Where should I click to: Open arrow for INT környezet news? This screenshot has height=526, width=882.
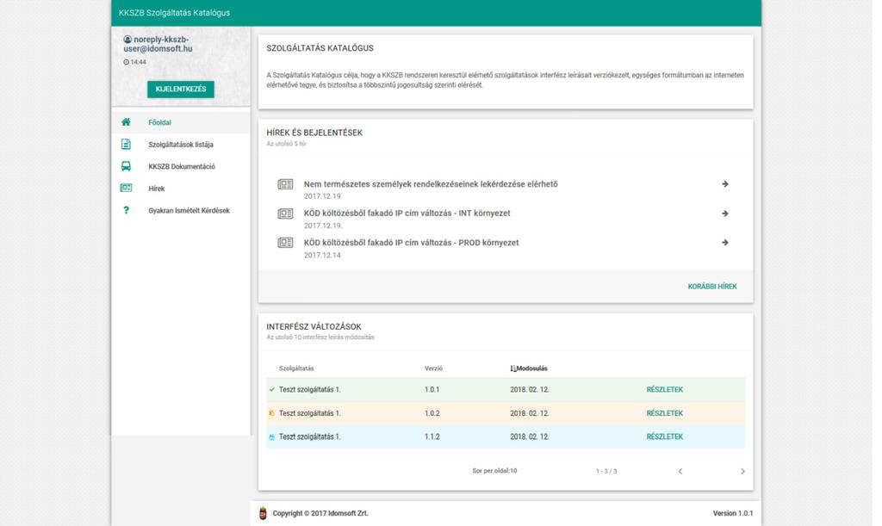pos(725,213)
